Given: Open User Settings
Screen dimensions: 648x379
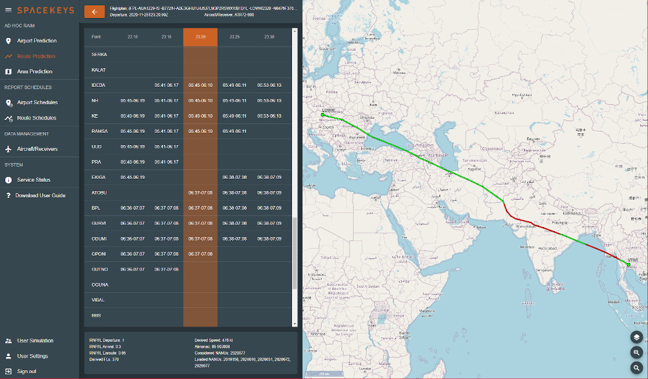Looking at the screenshot, I should (33, 356).
